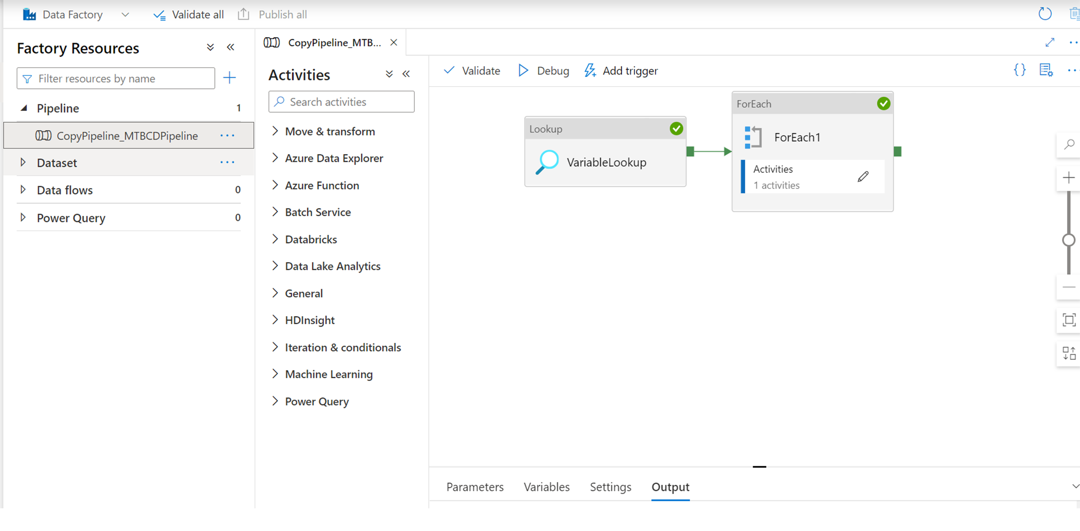Viewport: 1080px width, 531px height.
Task: Click green output connector of ForEach1
Action: point(898,151)
